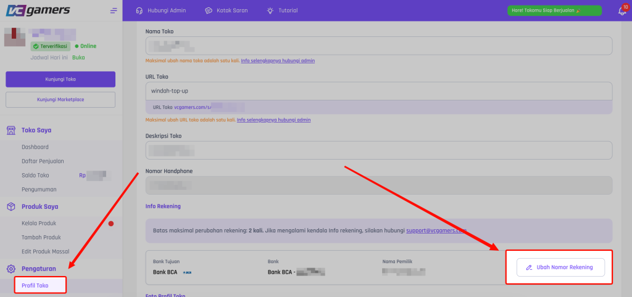Collapse sidebar using the hamburger menu icon
Screen dimensions: 632x297
coord(114,10)
